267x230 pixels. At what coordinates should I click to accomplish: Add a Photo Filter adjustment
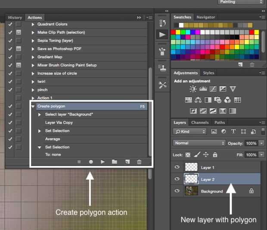(218, 100)
